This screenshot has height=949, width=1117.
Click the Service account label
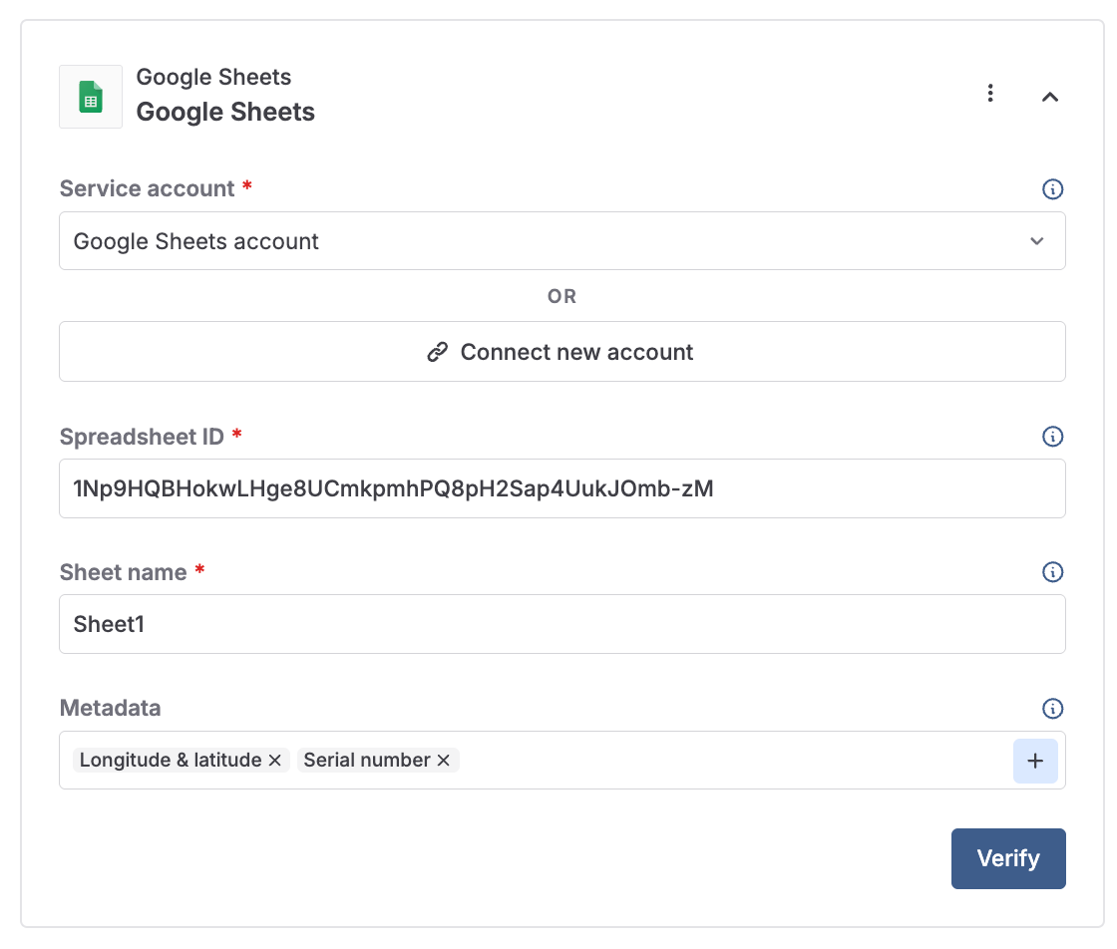147,188
